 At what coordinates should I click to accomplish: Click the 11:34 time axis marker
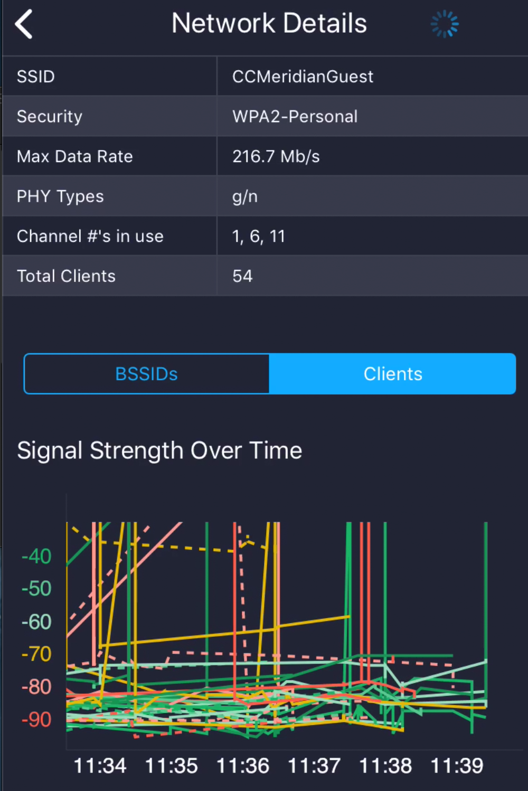point(100,766)
